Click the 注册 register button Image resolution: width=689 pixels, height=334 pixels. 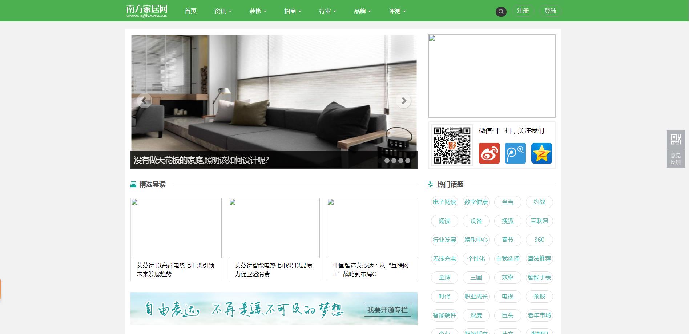pyautogui.click(x=523, y=11)
